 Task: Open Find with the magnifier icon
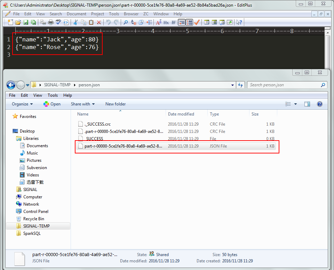tap(126, 22)
